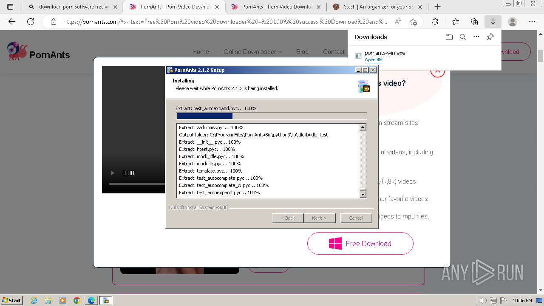
Task: Open the browser profile avatar
Action: click(x=513, y=22)
